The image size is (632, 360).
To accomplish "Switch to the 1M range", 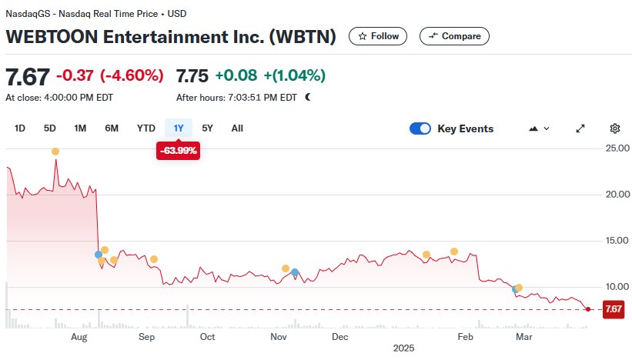I will [80, 128].
